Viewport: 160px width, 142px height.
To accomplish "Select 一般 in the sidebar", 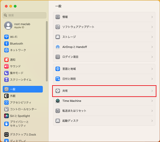I will point(23,89).
